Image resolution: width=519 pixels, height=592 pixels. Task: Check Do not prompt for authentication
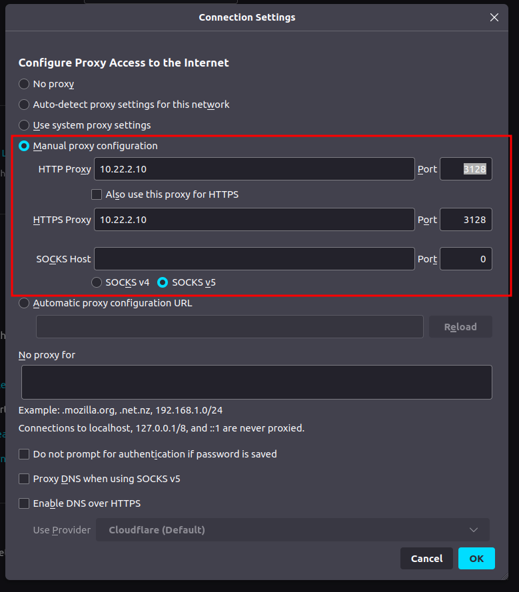pyautogui.click(x=24, y=454)
